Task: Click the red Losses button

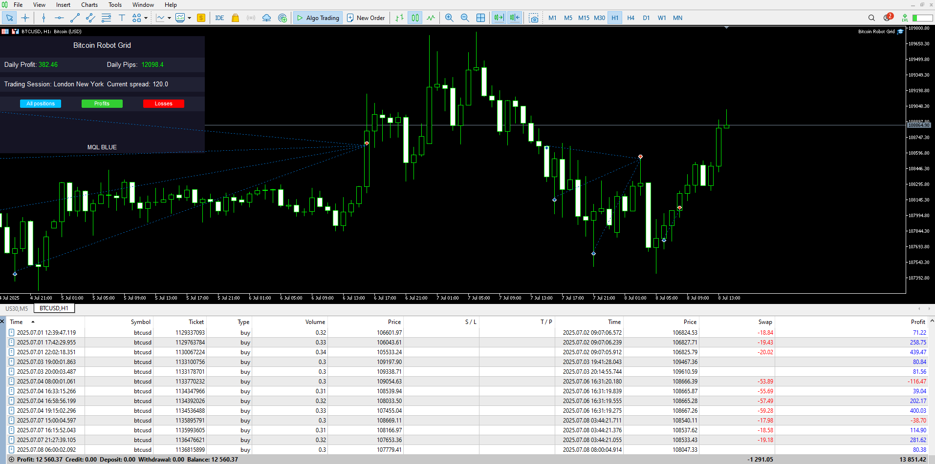Action: click(x=163, y=103)
